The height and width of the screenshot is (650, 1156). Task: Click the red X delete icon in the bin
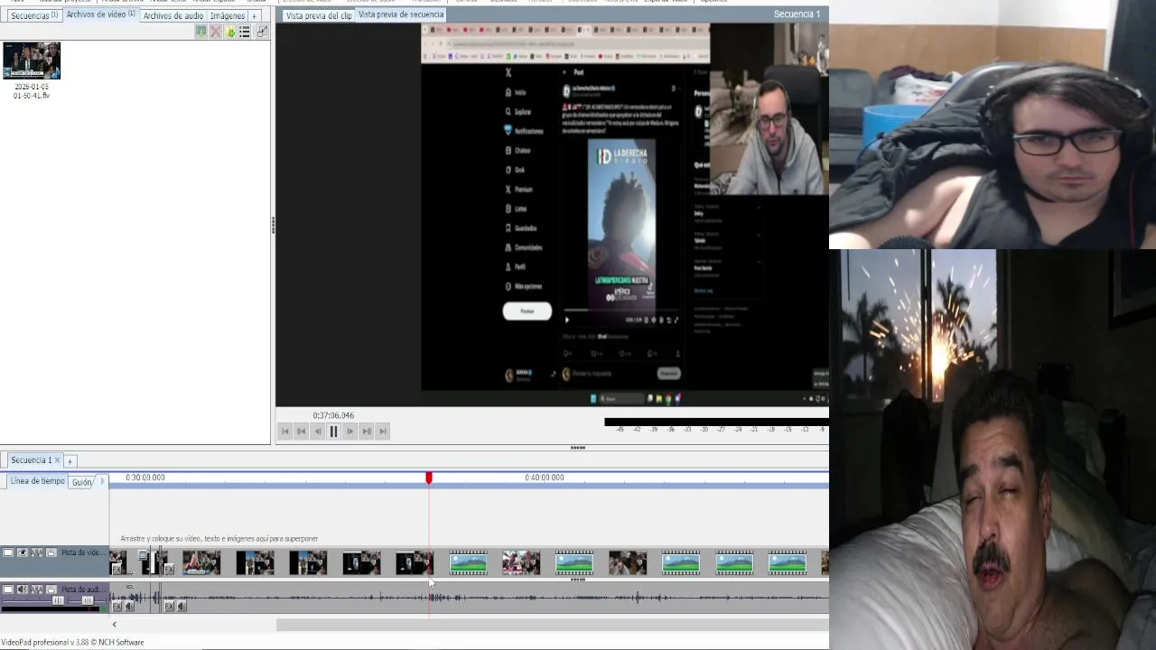click(215, 31)
